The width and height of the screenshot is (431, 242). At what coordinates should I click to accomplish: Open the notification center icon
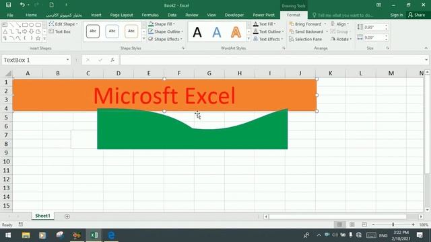pyautogui.click(x=420, y=235)
